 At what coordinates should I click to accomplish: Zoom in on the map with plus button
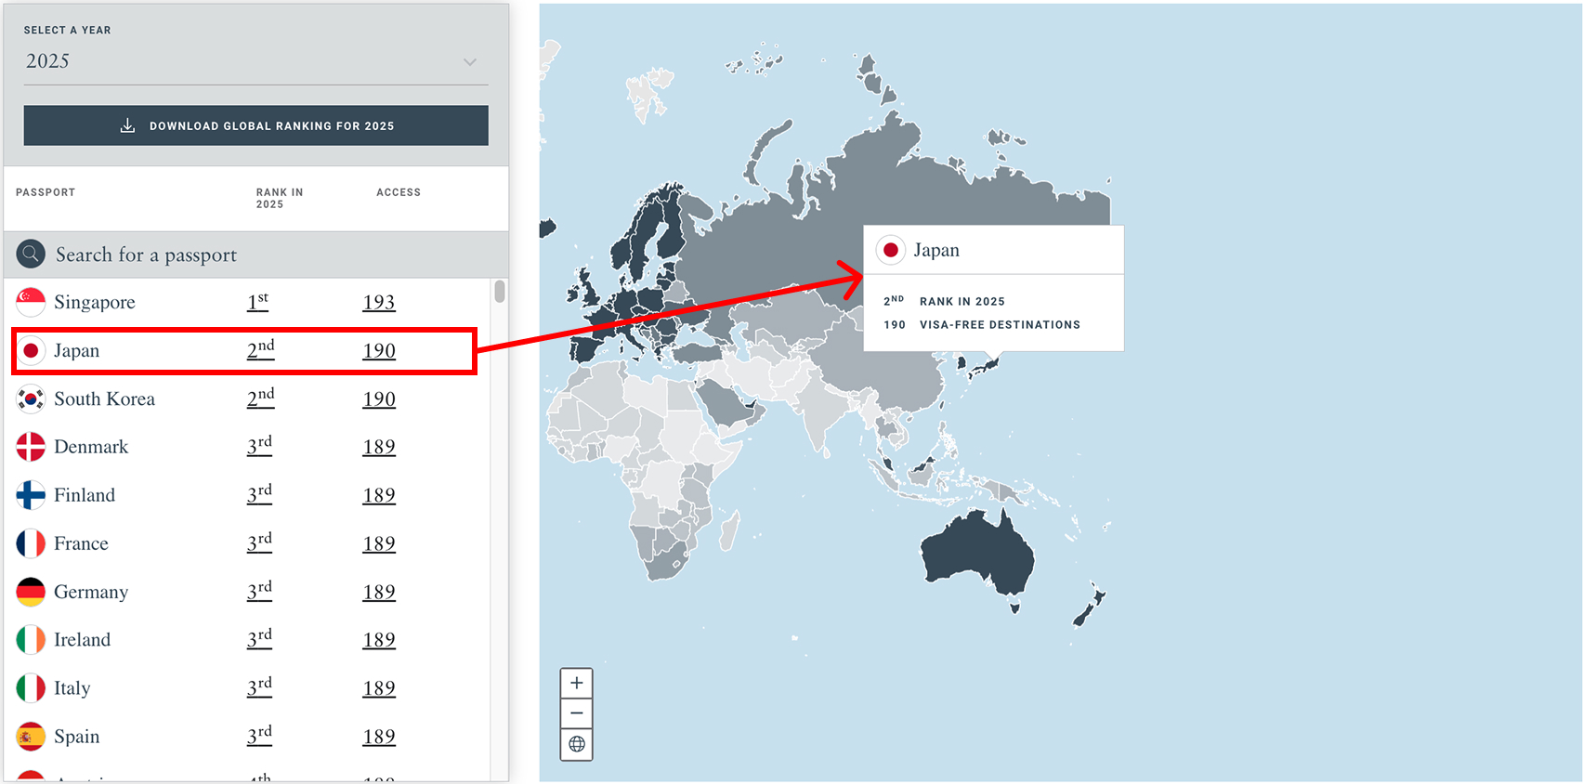577,684
